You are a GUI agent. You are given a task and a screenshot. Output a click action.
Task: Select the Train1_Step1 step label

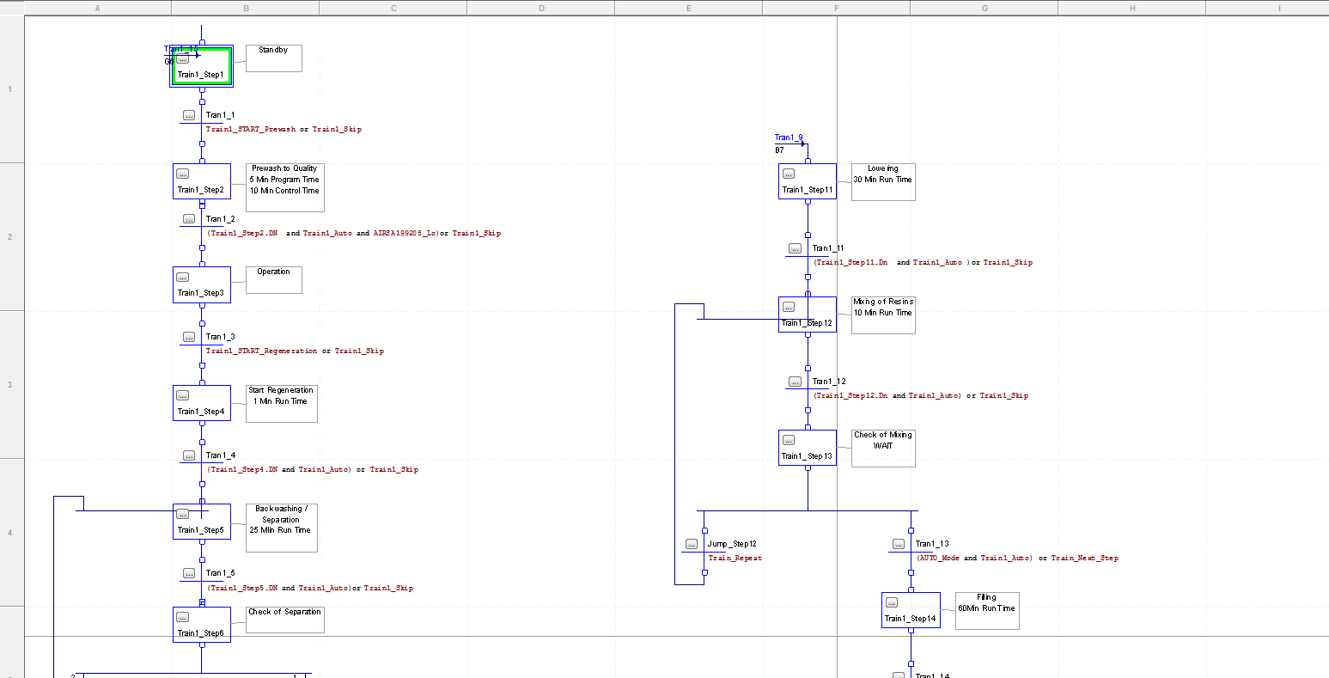coord(200,75)
